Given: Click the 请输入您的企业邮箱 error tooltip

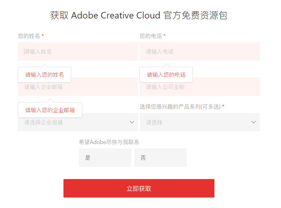Looking at the screenshot, I should [x=50, y=110].
